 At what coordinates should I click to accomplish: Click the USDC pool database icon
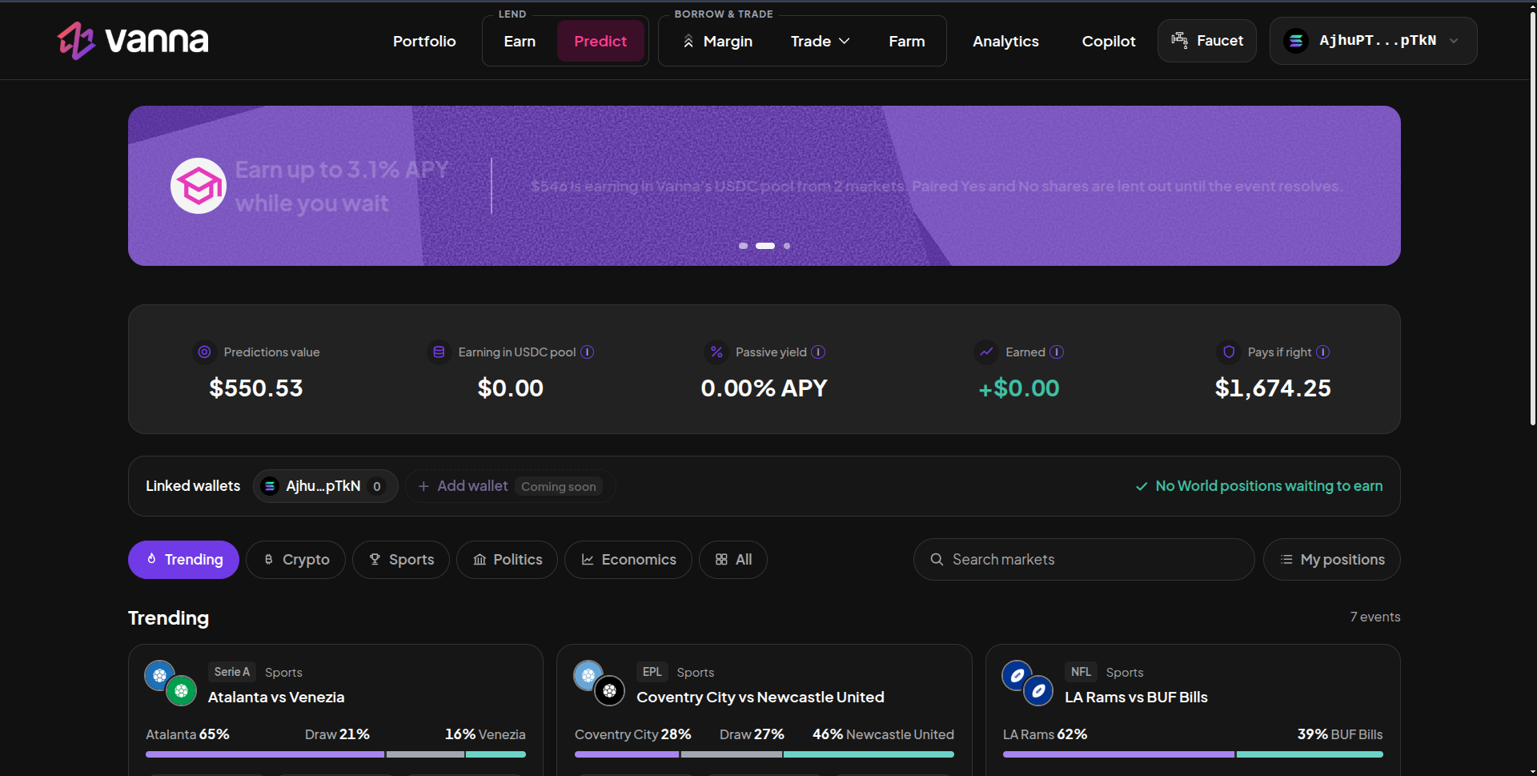pos(439,352)
